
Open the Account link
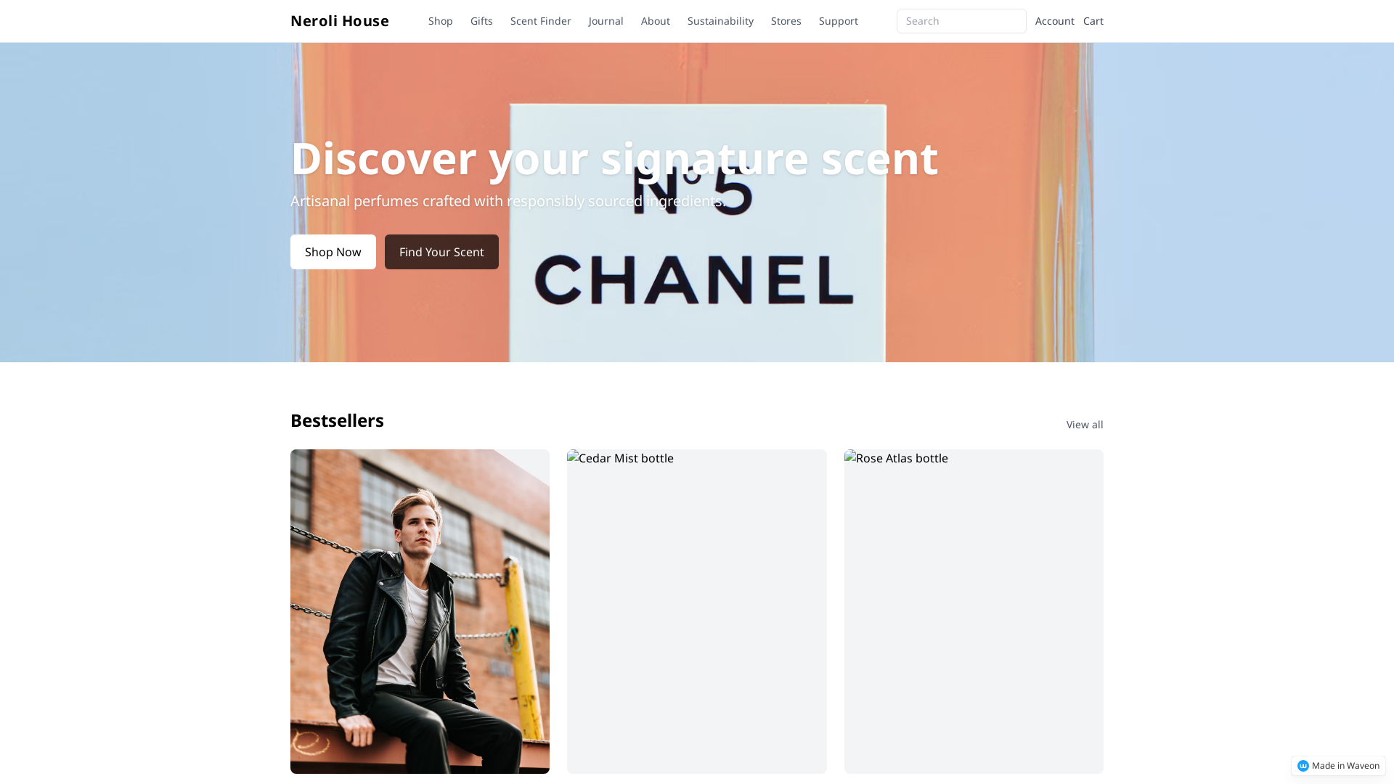1054,21
